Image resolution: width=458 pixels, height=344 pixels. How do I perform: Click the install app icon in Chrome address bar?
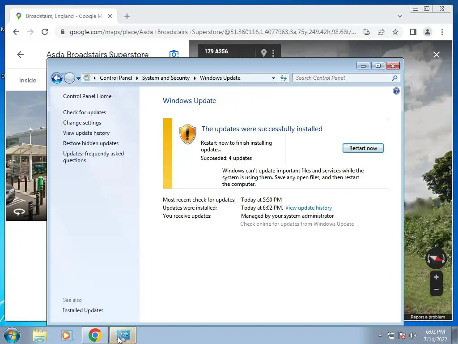(x=367, y=32)
